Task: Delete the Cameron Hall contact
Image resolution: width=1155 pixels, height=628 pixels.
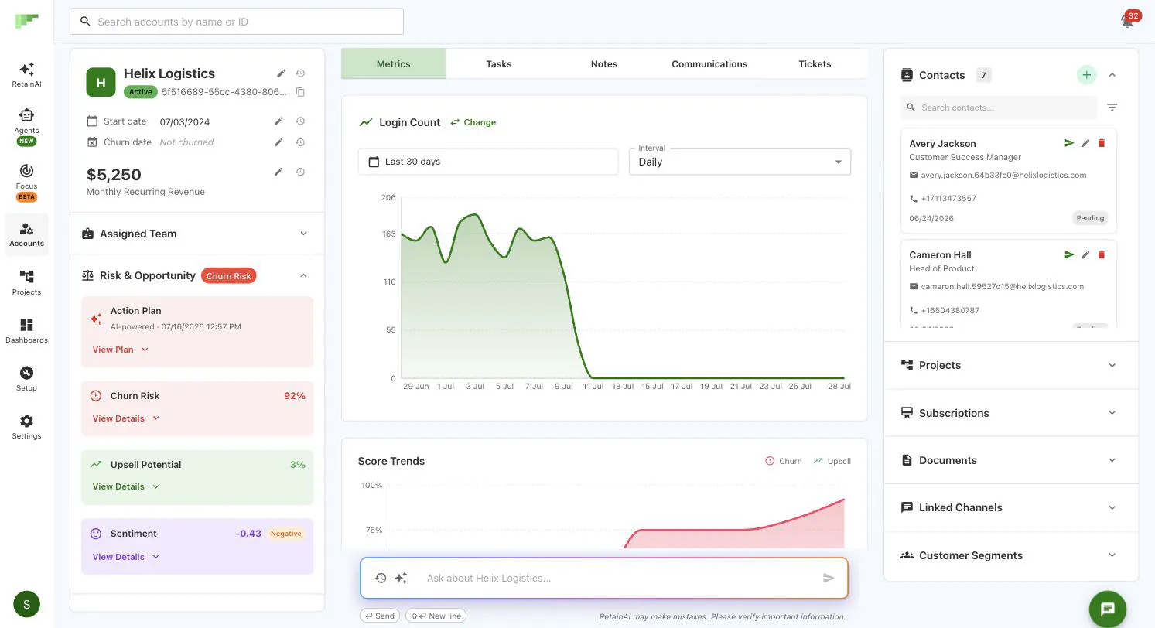Action: click(x=1102, y=254)
